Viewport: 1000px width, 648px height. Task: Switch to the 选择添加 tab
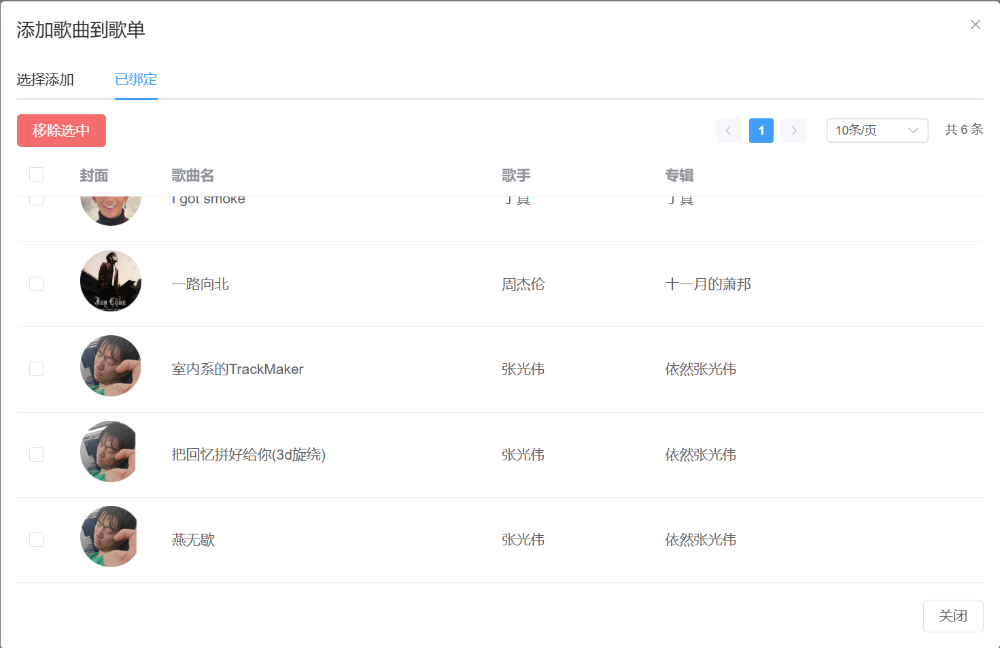(x=46, y=80)
